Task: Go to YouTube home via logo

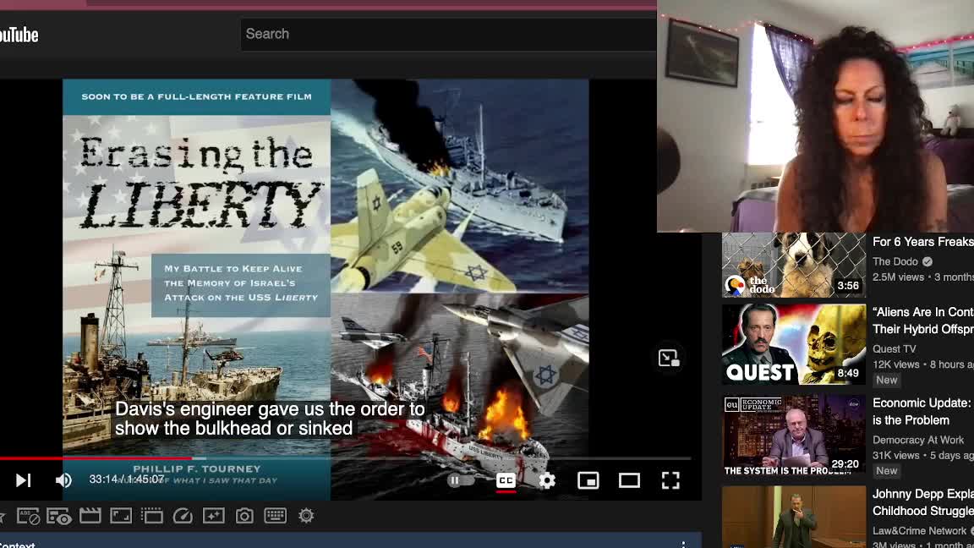Action: click(19, 35)
